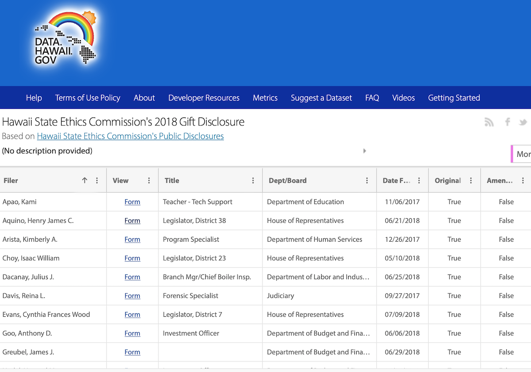Screen dimensions: 531x372
Task: Open Original column options menu
Action: click(471, 180)
